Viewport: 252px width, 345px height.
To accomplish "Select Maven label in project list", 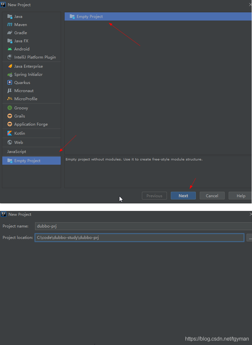I will click(21, 25).
